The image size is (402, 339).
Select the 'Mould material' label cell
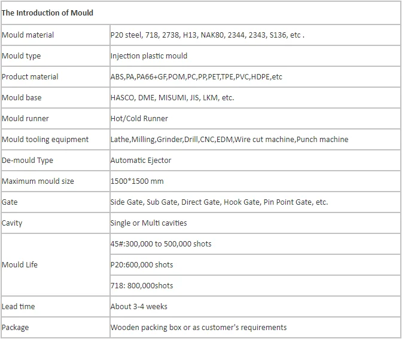[56, 35]
